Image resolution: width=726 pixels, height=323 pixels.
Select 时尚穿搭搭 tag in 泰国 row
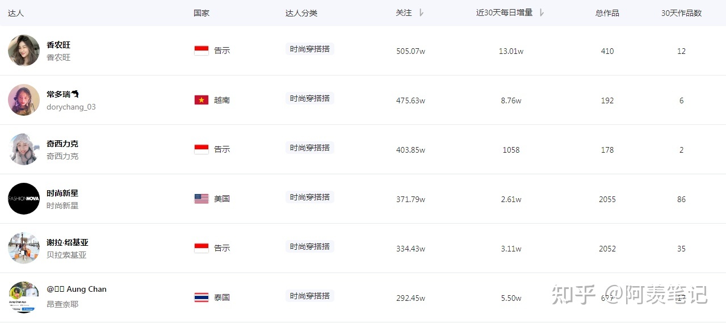pyautogui.click(x=310, y=296)
